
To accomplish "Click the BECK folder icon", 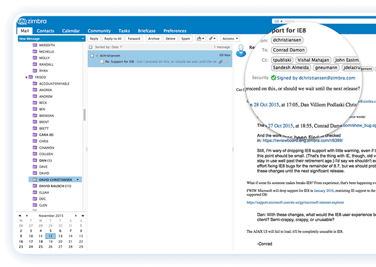I will click(35, 102).
